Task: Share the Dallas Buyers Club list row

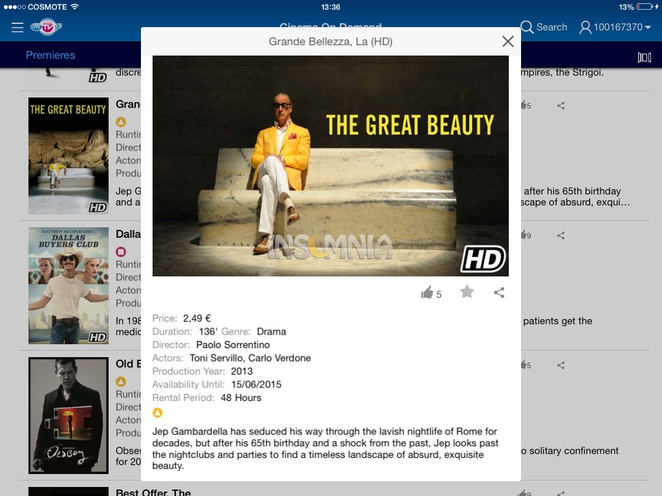Action: (x=561, y=236)
